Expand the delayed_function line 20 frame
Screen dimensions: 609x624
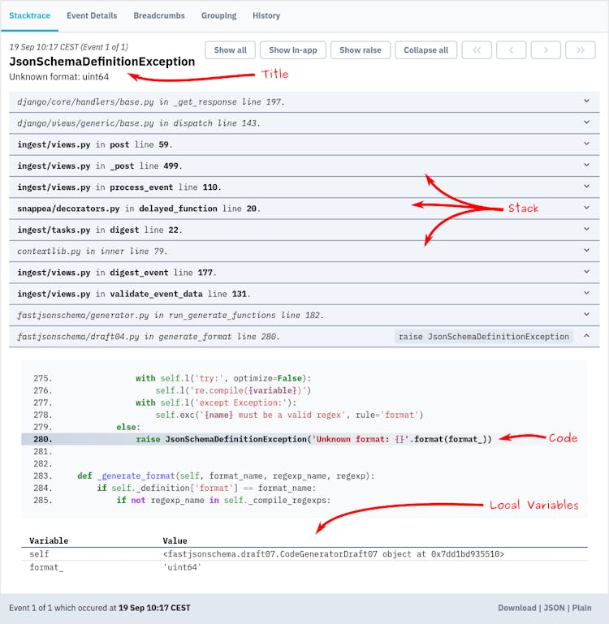[x=586, y=208]
